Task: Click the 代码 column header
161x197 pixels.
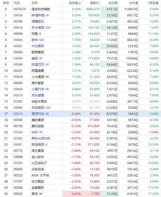Action: click(x=17, y=3)
